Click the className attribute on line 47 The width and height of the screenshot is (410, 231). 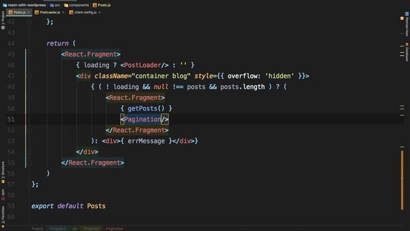pyautogui.click(x=111, y=76)
